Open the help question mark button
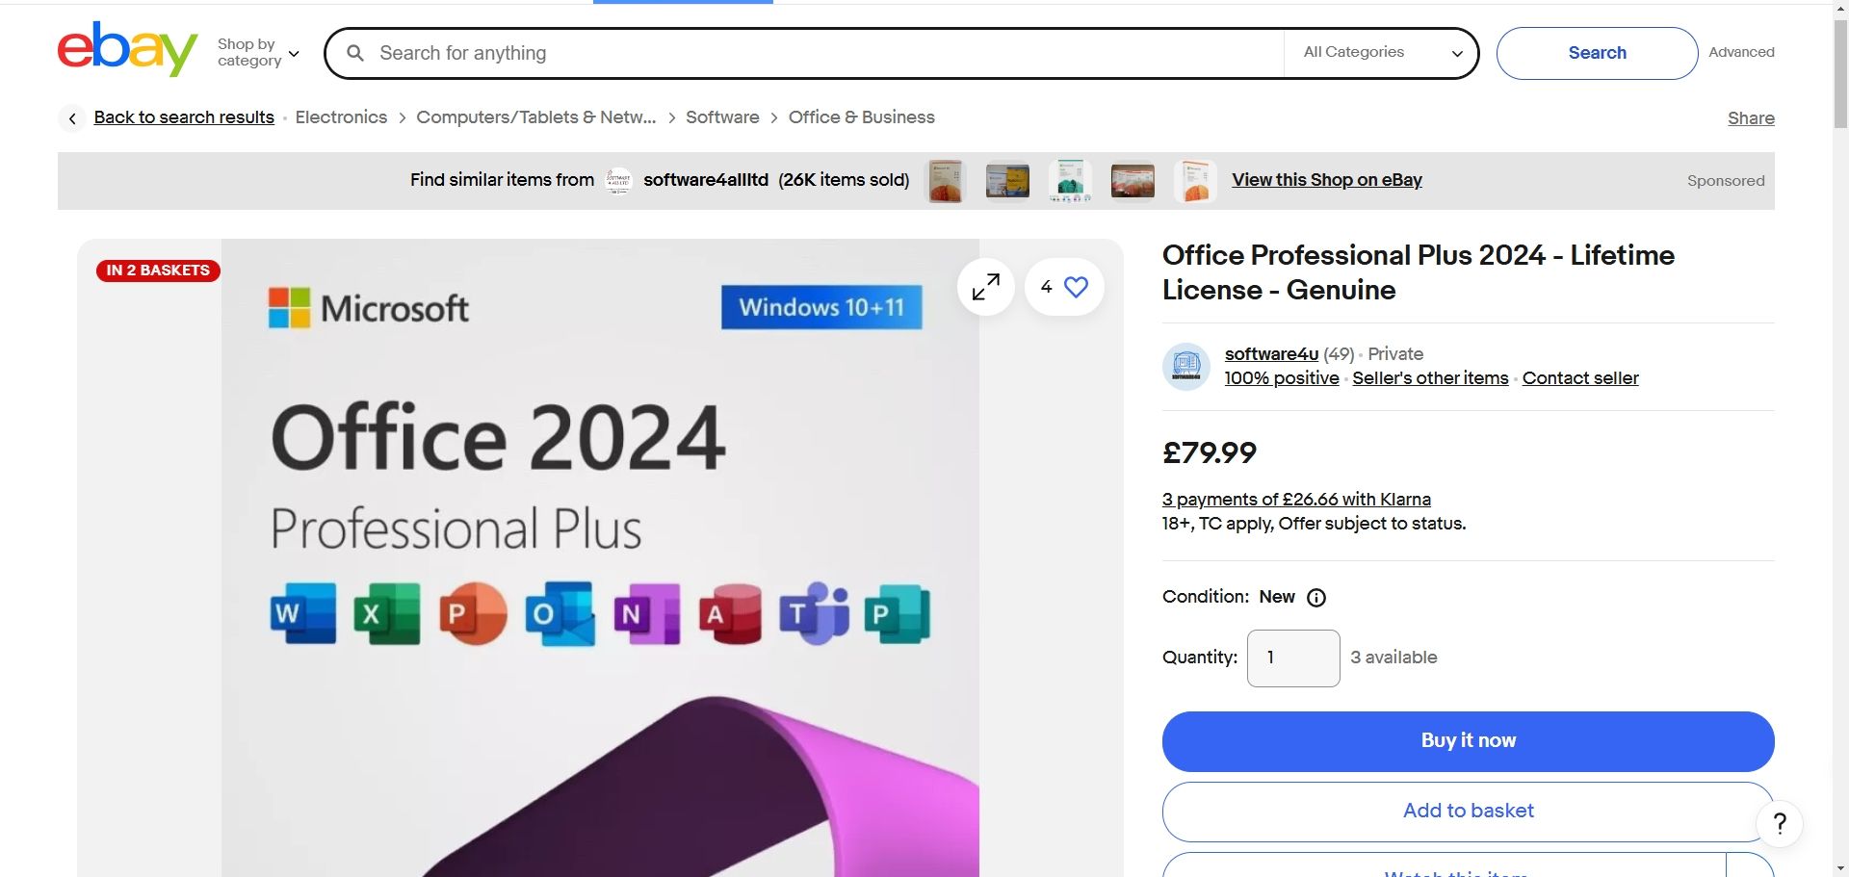 coord(1780,824)
